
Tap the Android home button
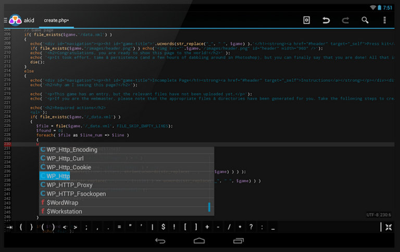point(199,241)
